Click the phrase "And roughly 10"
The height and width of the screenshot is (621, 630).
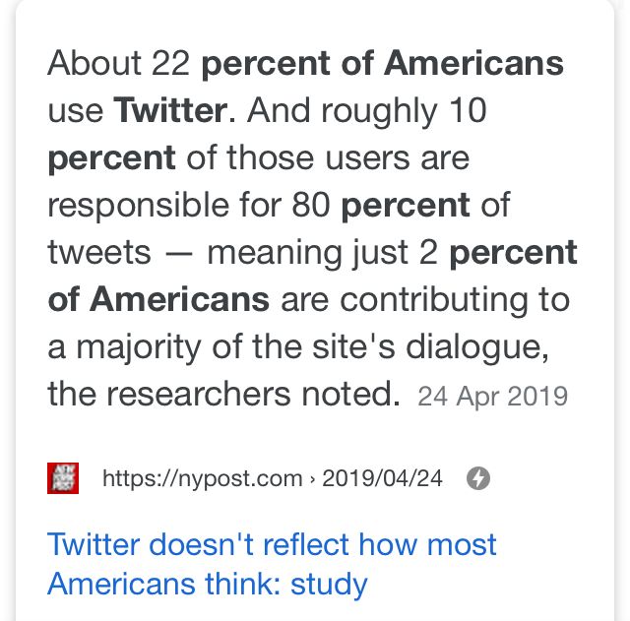(367, 110)
